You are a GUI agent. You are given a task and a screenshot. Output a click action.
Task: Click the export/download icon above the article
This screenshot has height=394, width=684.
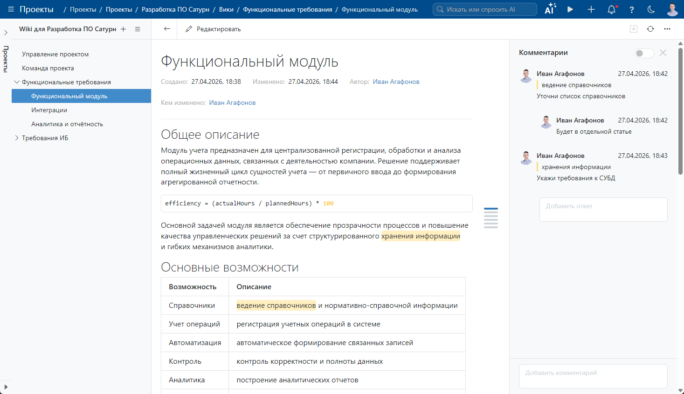(x=634, y=28)
